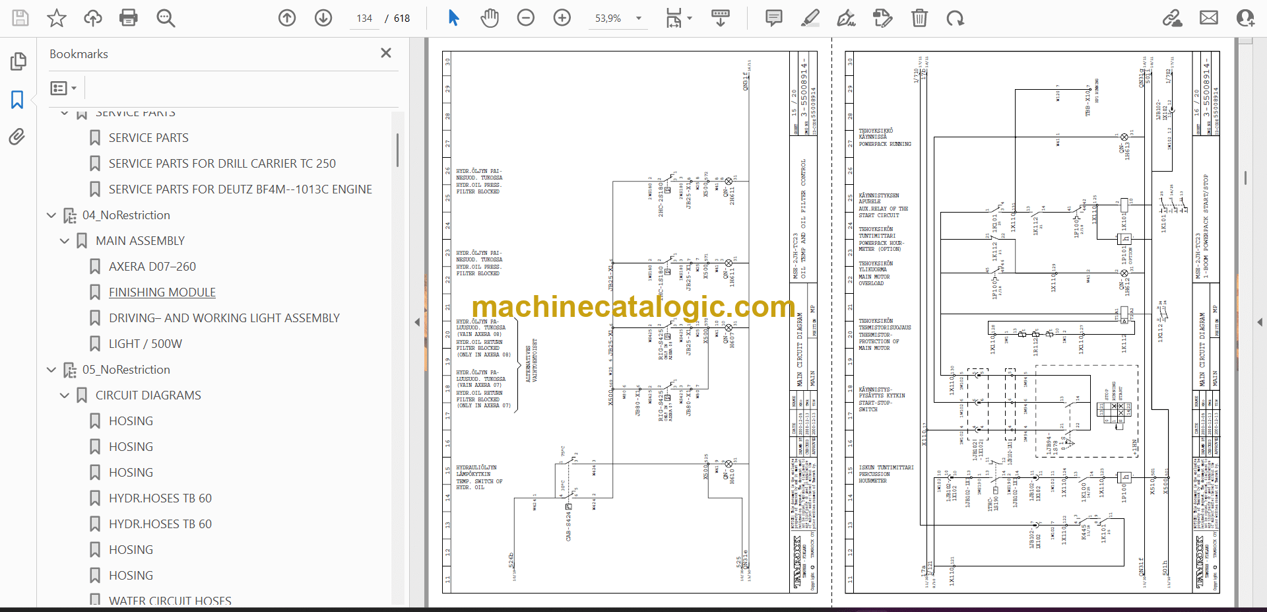Image resolution: width=1267 pixels, height=612 pixels.
Task: Open the FINISHING MODULE bookmark
Action: (x=162, y=292)
